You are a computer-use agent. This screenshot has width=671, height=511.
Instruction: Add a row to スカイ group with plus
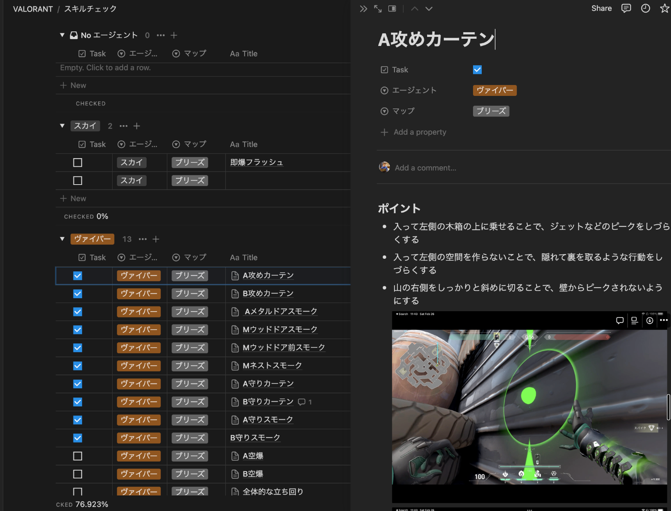(x=137, y=126)
